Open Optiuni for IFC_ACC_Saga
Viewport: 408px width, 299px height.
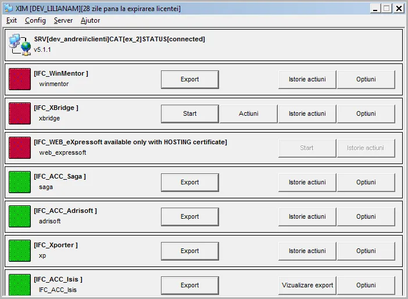(366, 183)
